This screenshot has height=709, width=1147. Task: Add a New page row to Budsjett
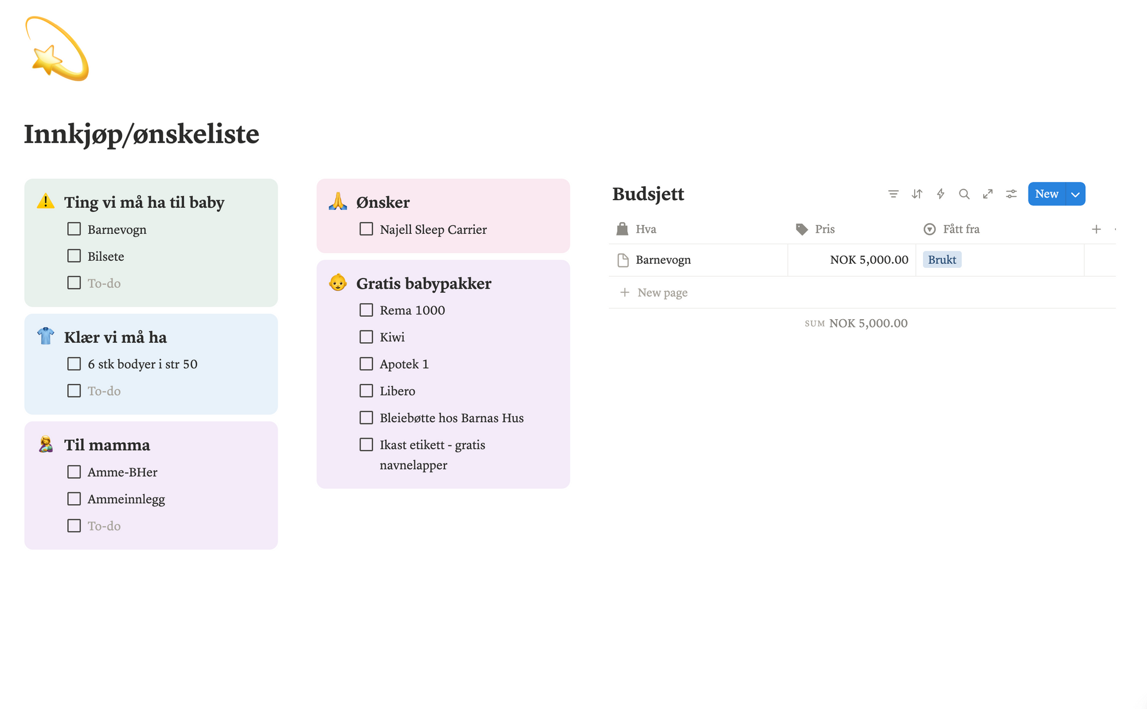(661, 292)
